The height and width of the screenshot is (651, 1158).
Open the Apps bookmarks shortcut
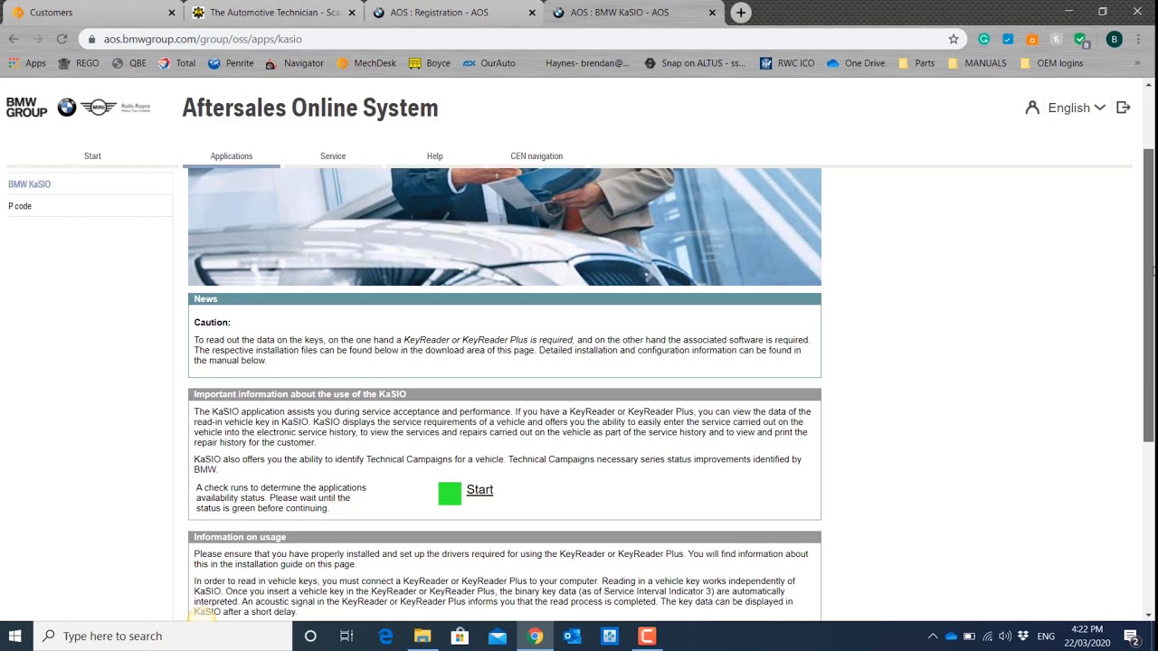(x=27, y=63)
